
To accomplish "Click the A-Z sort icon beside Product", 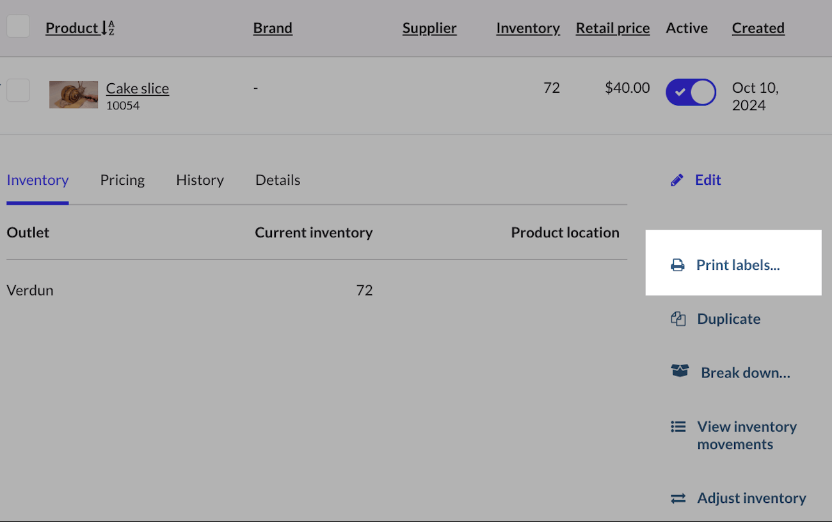I will click(x=108, y=28).
